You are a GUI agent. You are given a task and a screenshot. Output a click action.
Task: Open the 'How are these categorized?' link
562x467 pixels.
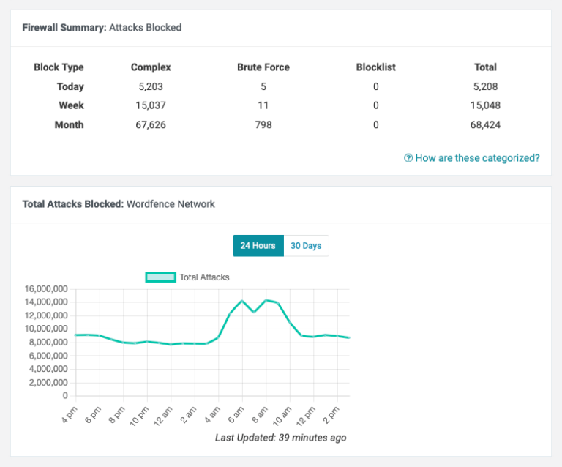click(477, 158)
